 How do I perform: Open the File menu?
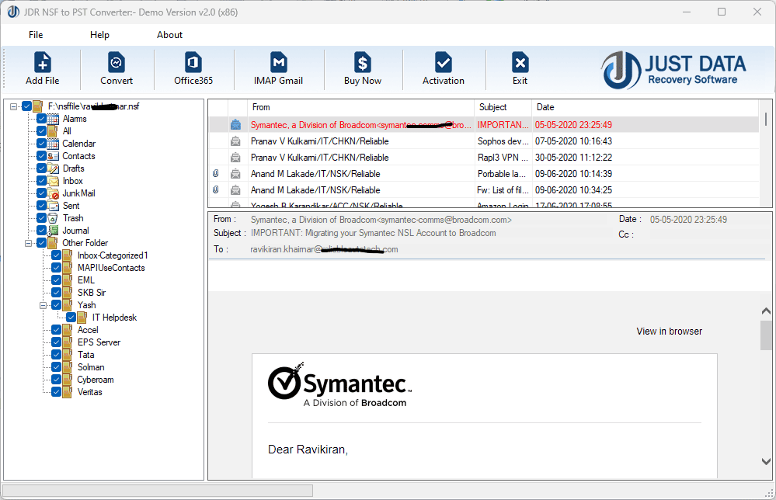click(x=35, y=34)
